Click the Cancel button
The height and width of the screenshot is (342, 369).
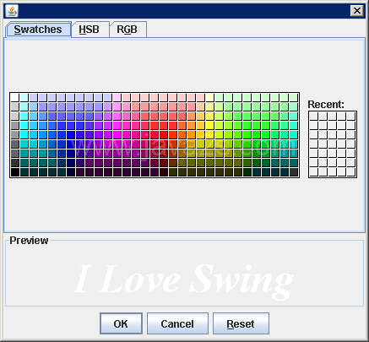(177, 323)
